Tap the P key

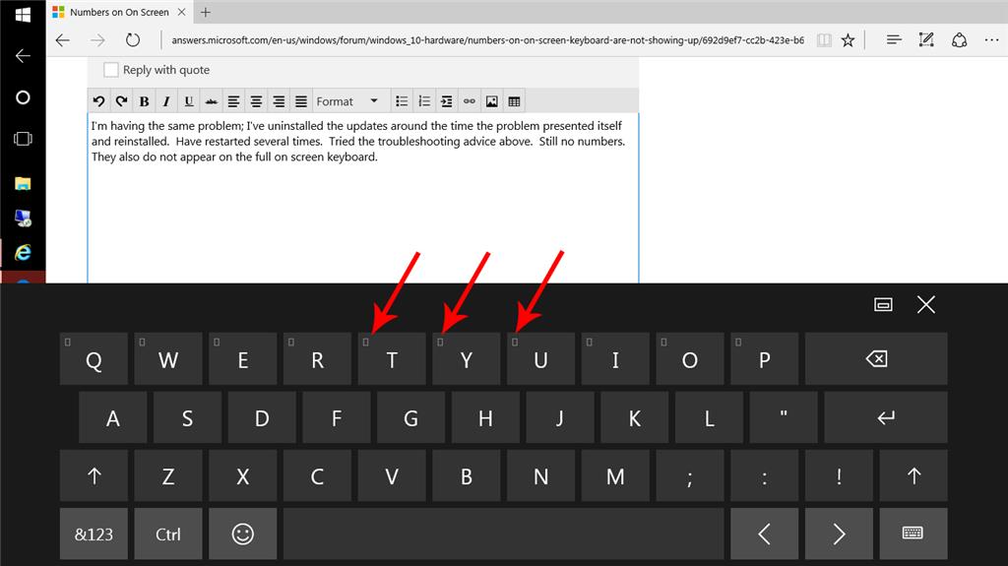tap(764, 359)
